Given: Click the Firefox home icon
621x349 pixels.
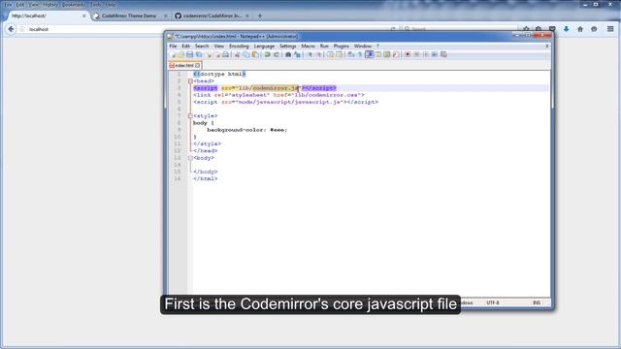Looking at the screenshot, I should point(580,29).
